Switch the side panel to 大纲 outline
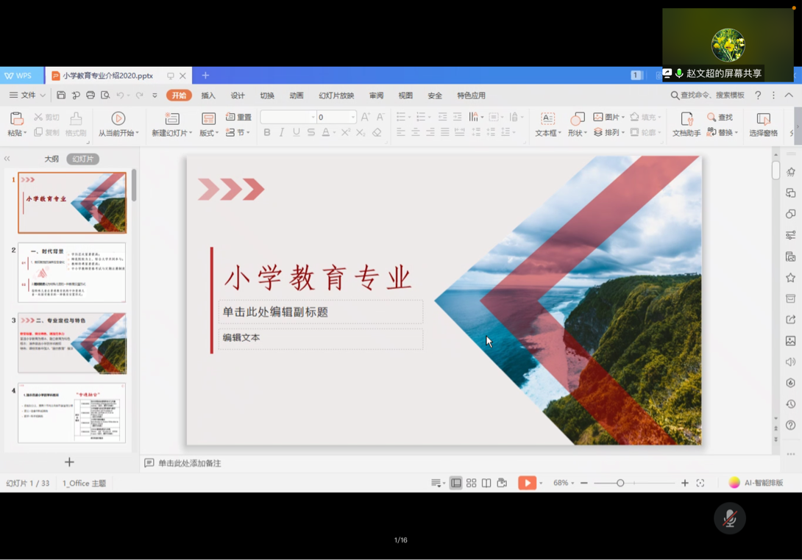This screenshot has width=802, height=560. pos(52,159)
